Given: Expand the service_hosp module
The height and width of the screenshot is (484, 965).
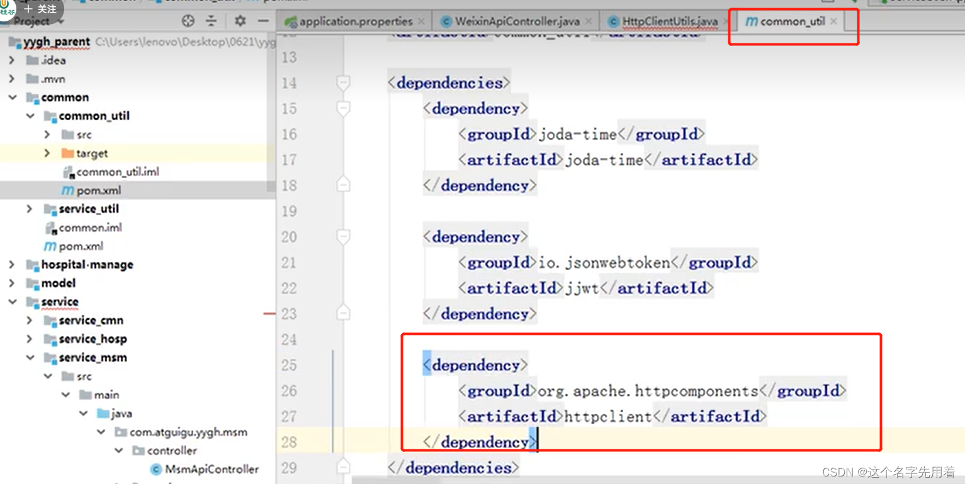Looking at the screenshot, I should click(30, 339).
